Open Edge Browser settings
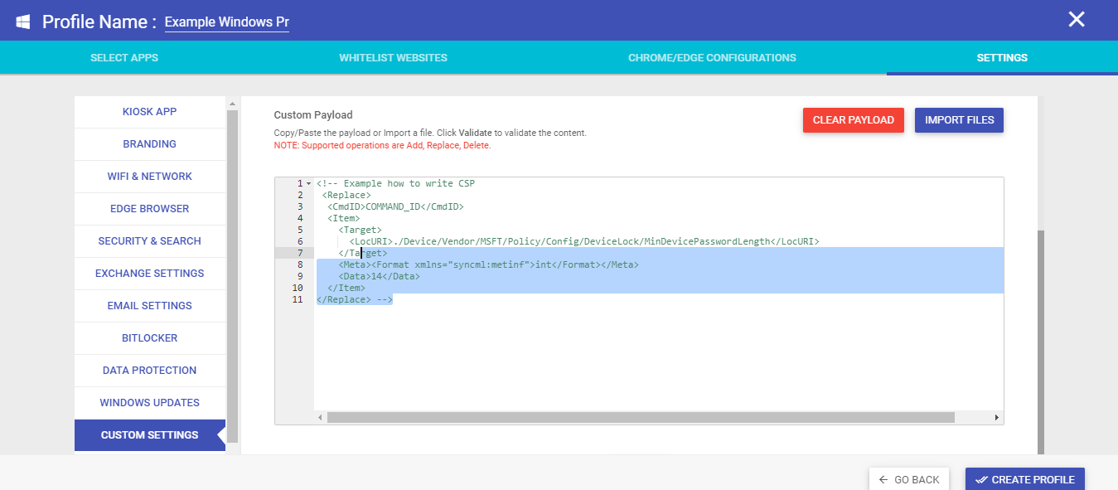The width and height of the screenshot is (1118, 490). coord(150,209)
